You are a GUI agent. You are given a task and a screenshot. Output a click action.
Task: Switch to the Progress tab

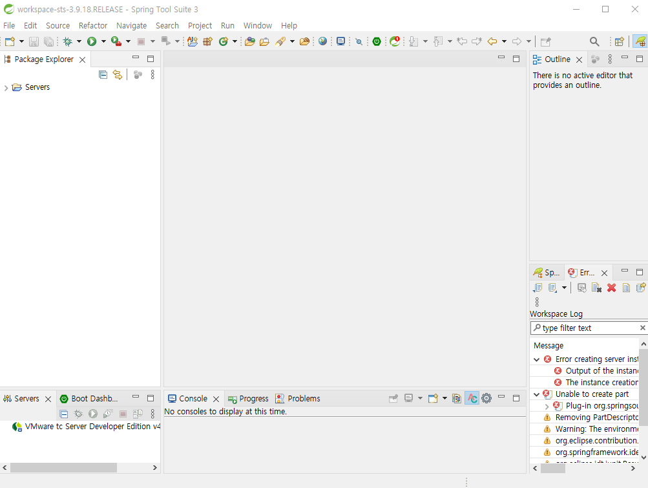248,399
